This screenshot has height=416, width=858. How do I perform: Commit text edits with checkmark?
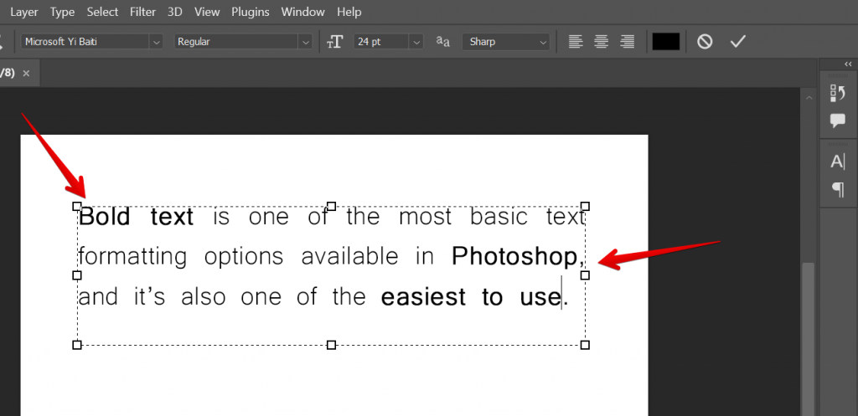(737, 41)
